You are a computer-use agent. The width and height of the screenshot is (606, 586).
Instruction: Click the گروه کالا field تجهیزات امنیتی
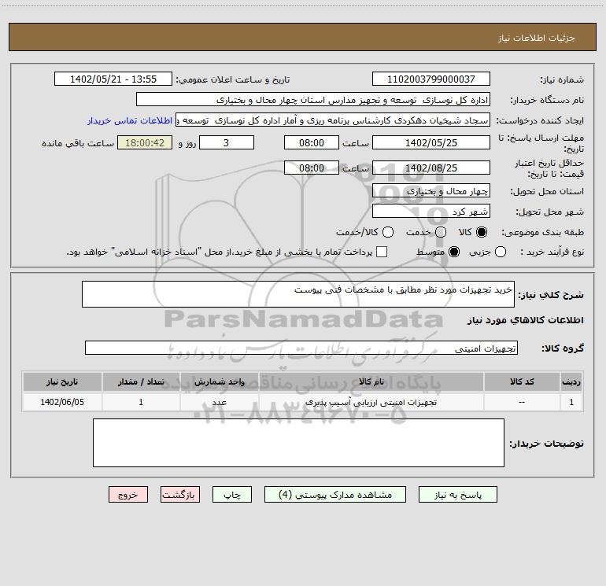pos(301,348)
